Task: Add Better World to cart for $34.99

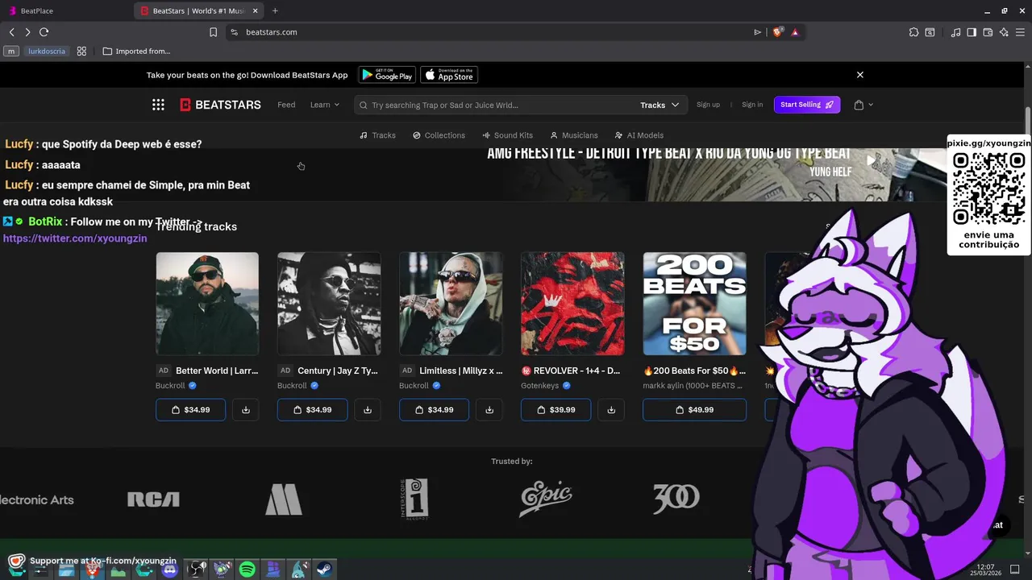Action: click(x=190, y=410)
